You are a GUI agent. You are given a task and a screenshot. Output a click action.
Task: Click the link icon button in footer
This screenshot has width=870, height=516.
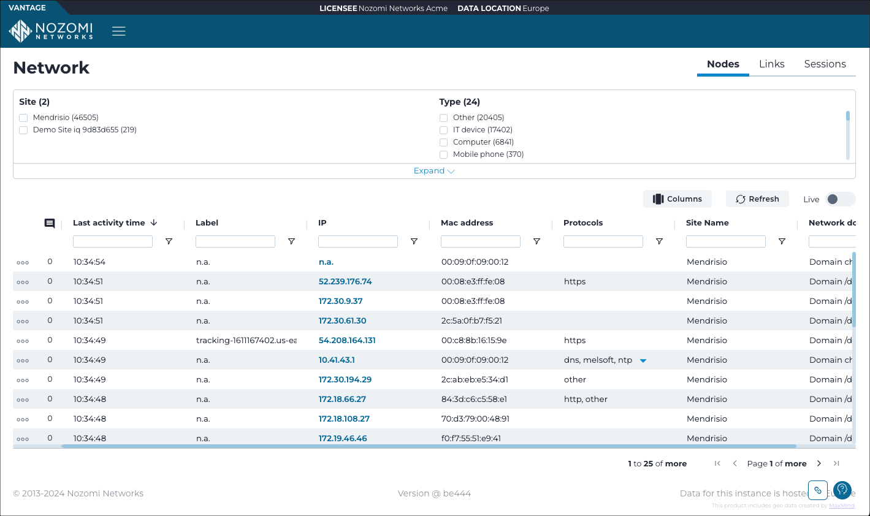click(x=818, y=490)
